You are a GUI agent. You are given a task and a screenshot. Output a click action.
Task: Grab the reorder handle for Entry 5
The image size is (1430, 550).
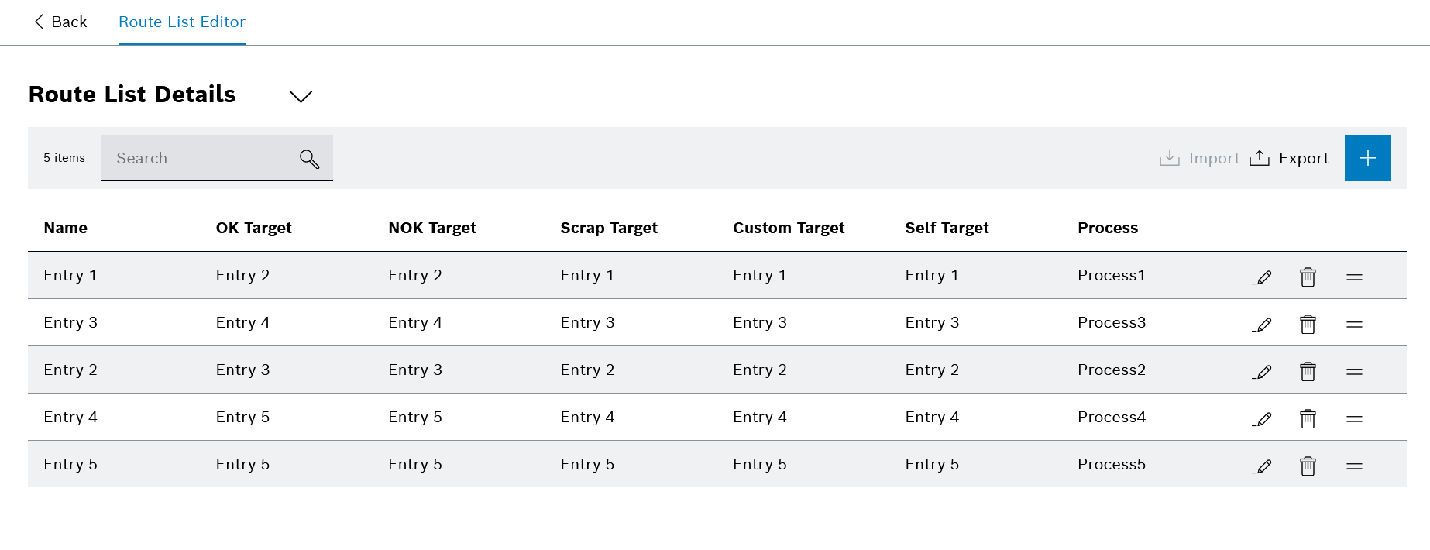point(1354,465)
